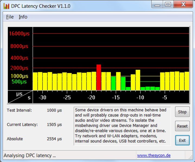Reset the latency measurements
The width and height of the screenshot is (195, 162).
(x=182, y=126)
